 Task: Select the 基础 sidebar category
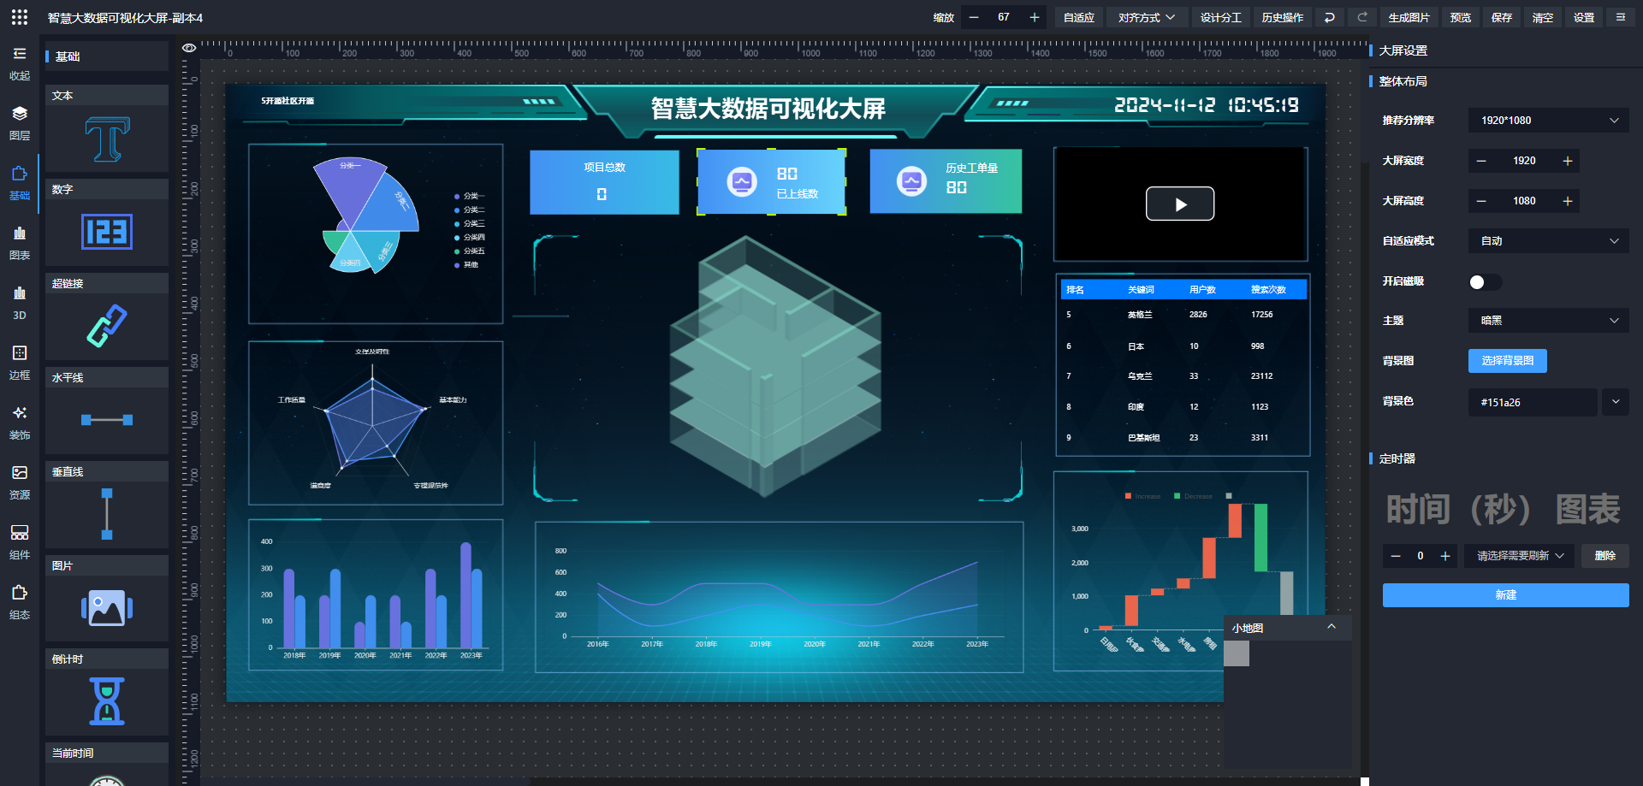(x=20, y=183)
